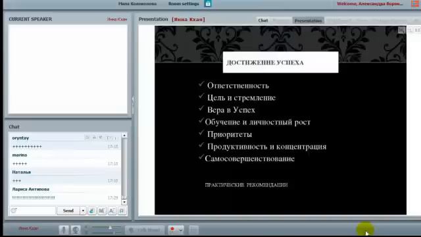Select the marina chat message name
421x237 pixels.
tap(20, 155)
